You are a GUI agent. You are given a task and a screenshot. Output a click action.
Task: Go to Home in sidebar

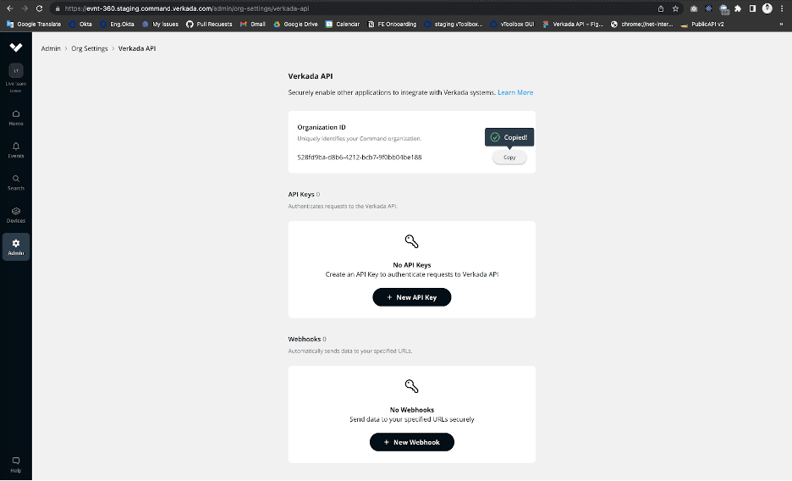tap(16, 118)
